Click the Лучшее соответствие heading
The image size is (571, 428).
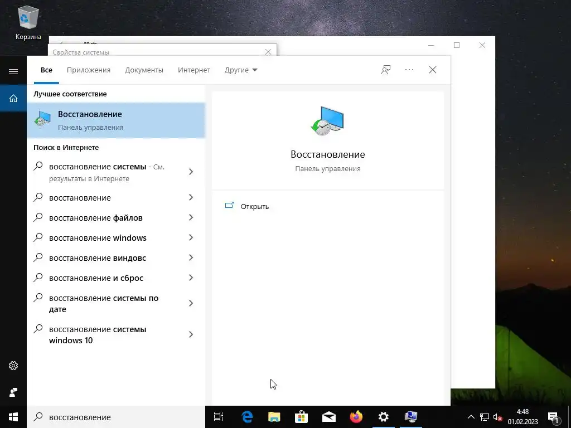pos(70,94)
